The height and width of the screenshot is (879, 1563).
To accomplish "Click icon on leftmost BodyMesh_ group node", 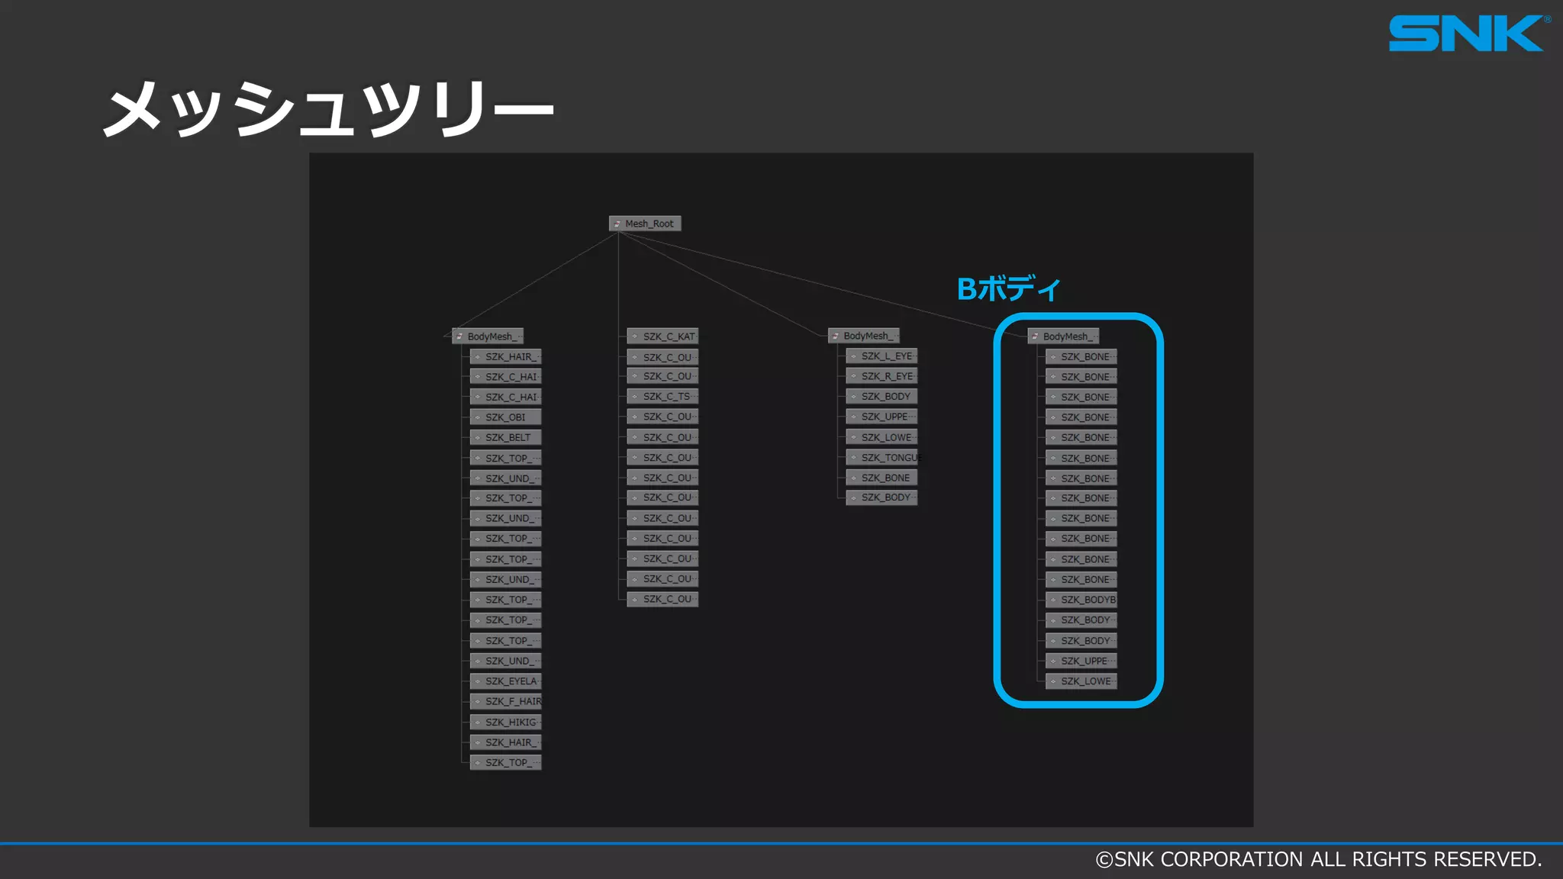I will [459, 336].
